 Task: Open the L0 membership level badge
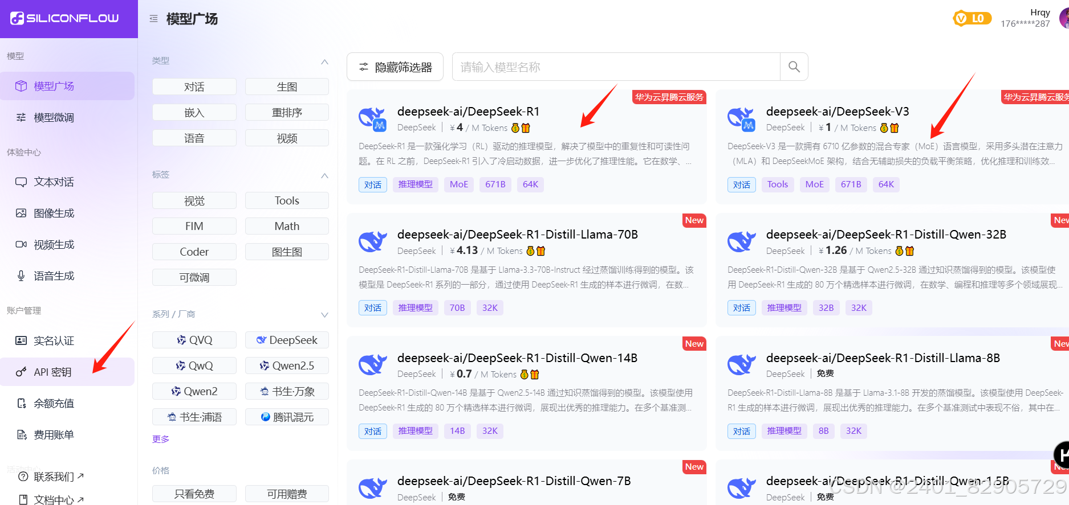pos(972,18)
